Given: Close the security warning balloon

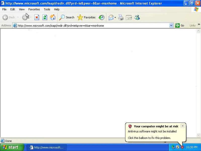Looking at the screenshot, I should 183,126.
